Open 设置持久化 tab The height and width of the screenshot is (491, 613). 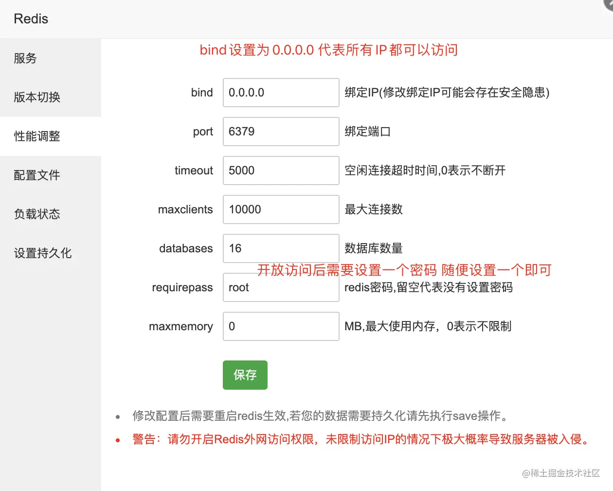(x=51, y=253)
